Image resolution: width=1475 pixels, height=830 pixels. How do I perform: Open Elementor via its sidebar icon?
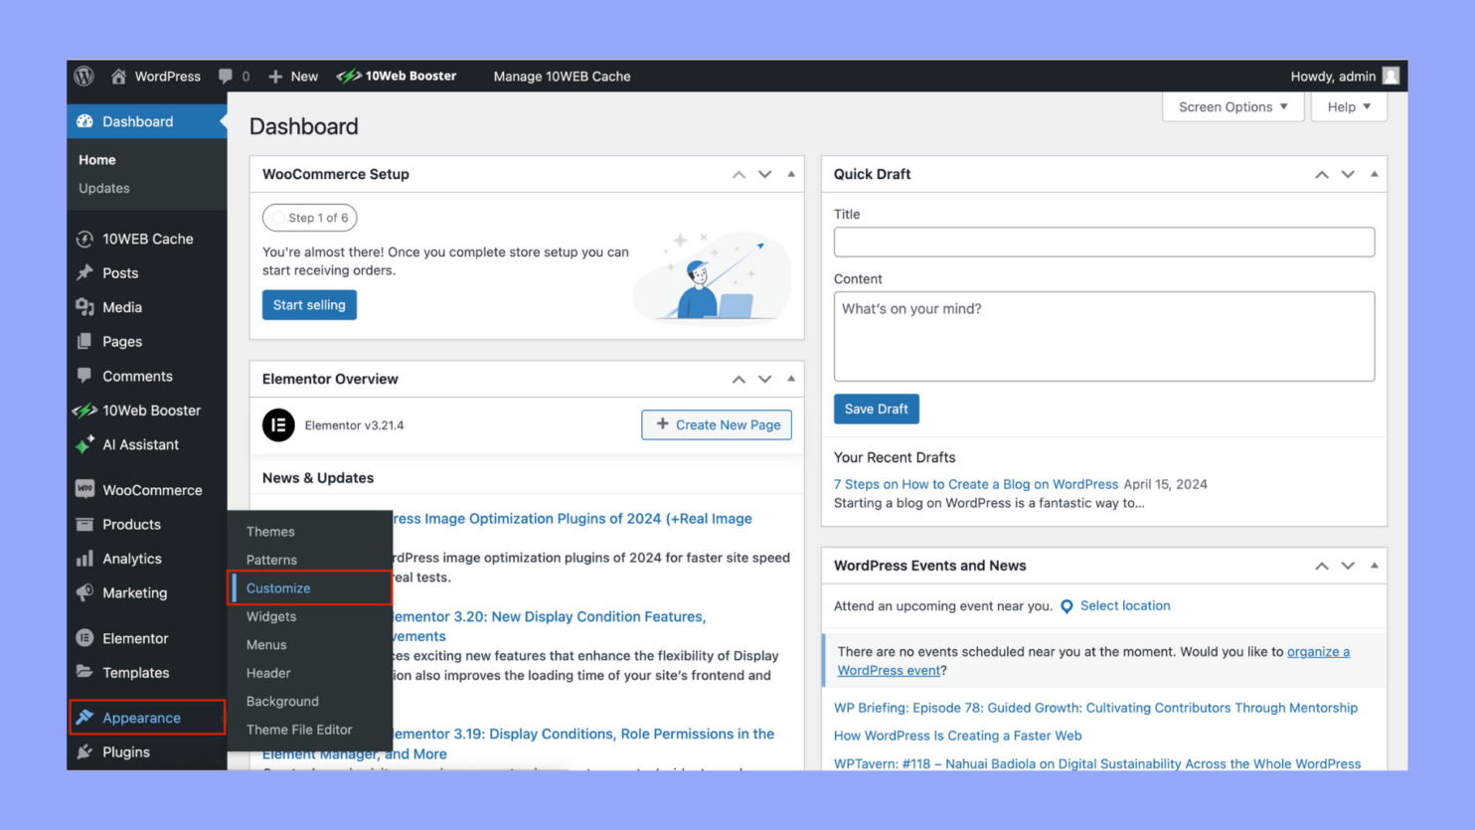(x=84, y=638)
